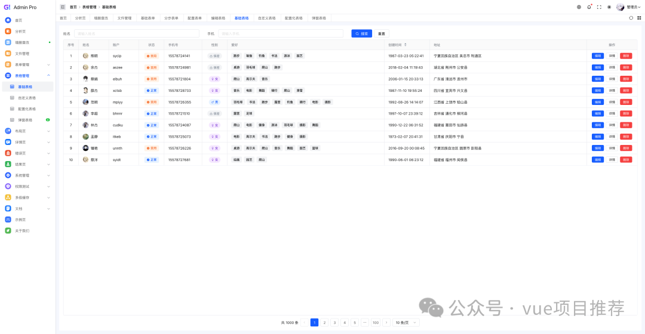The image size is (645, 334).
Task: Click 编辑 for the syidt row
Action: click(x=598, y=159)
